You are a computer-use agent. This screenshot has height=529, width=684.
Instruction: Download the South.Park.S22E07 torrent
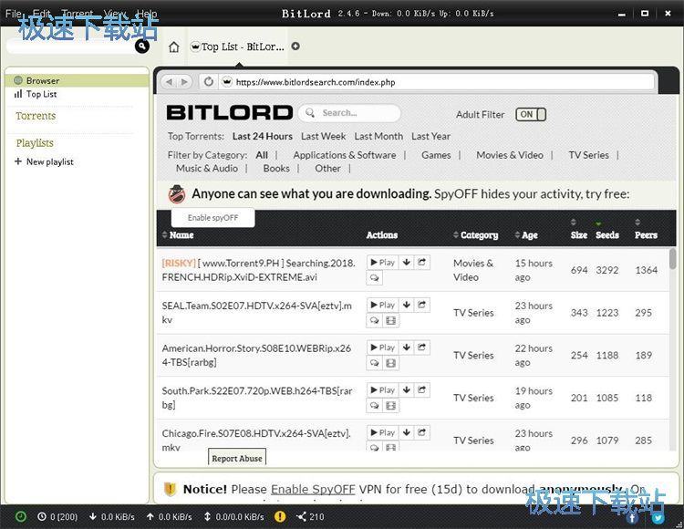click(406, 389)
